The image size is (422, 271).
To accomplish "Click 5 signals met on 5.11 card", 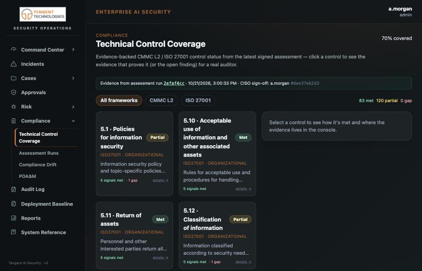I will pyautogui.click(x=112, y=258).
